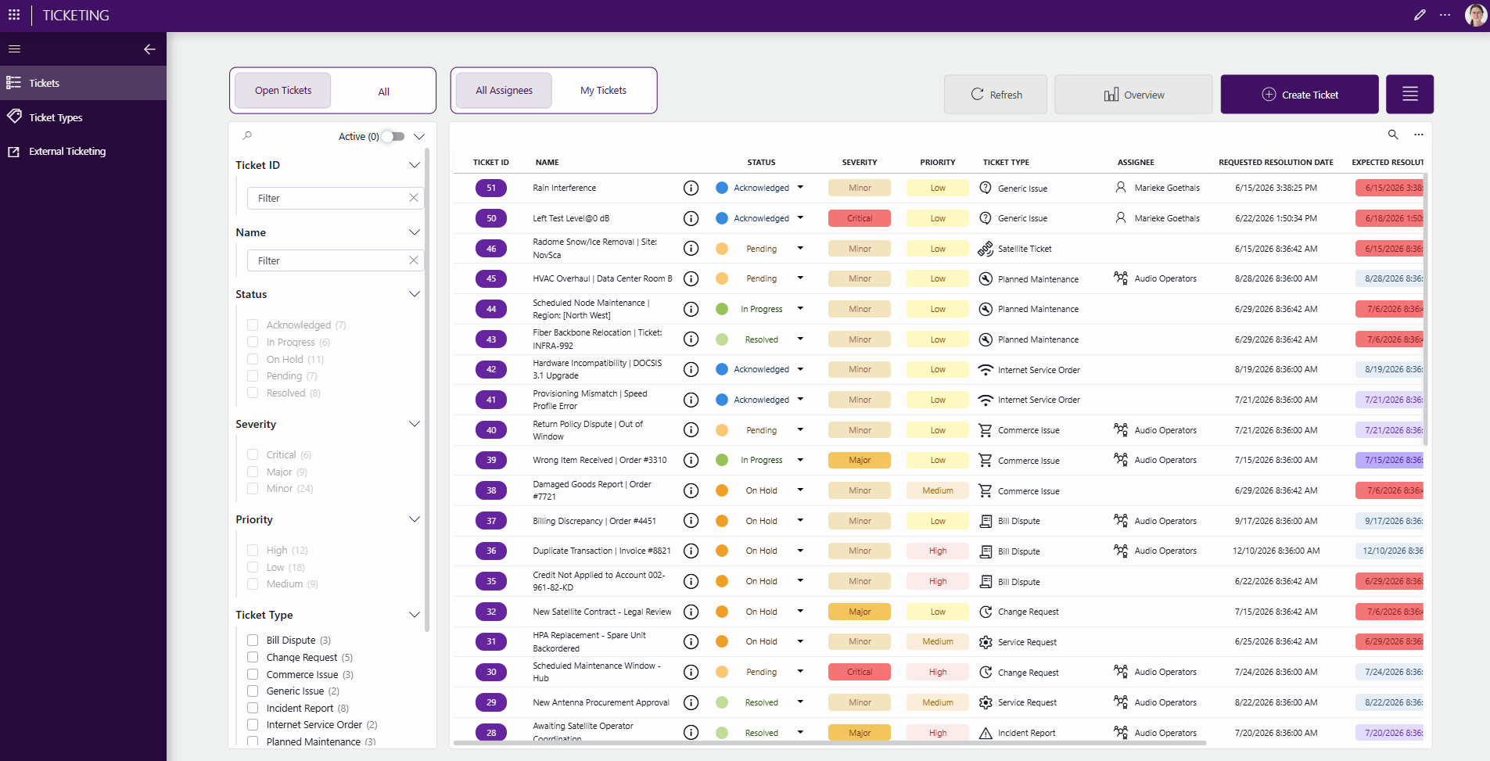The image size is (1490, 761).
Task: Open the user profile avatar
Action: (1475, 15)
